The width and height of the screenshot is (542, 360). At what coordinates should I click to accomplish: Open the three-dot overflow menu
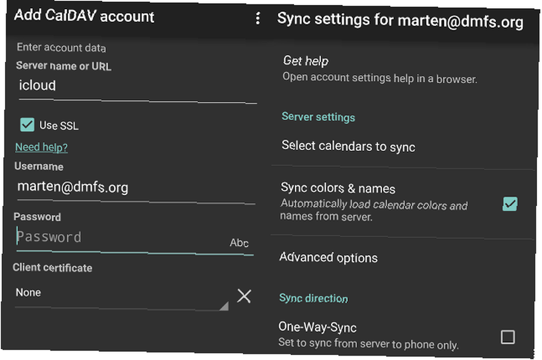(x=258, y=18)
